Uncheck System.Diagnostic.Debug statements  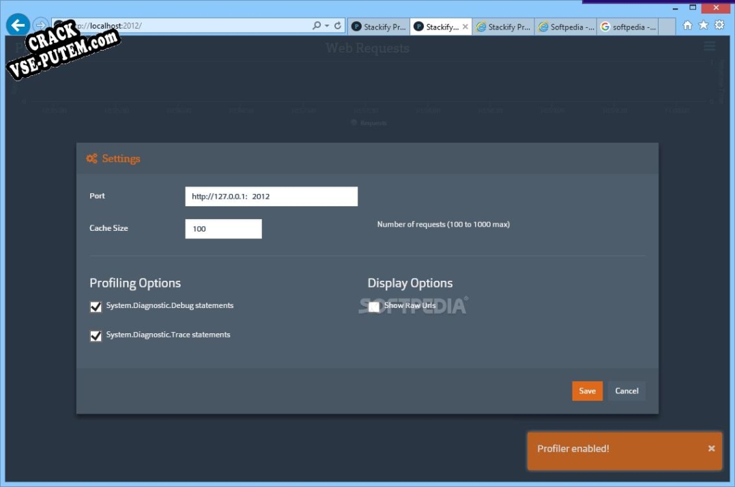96,307
